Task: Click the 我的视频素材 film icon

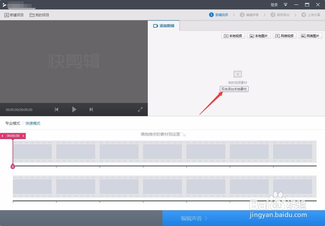Action: [238, 74]
